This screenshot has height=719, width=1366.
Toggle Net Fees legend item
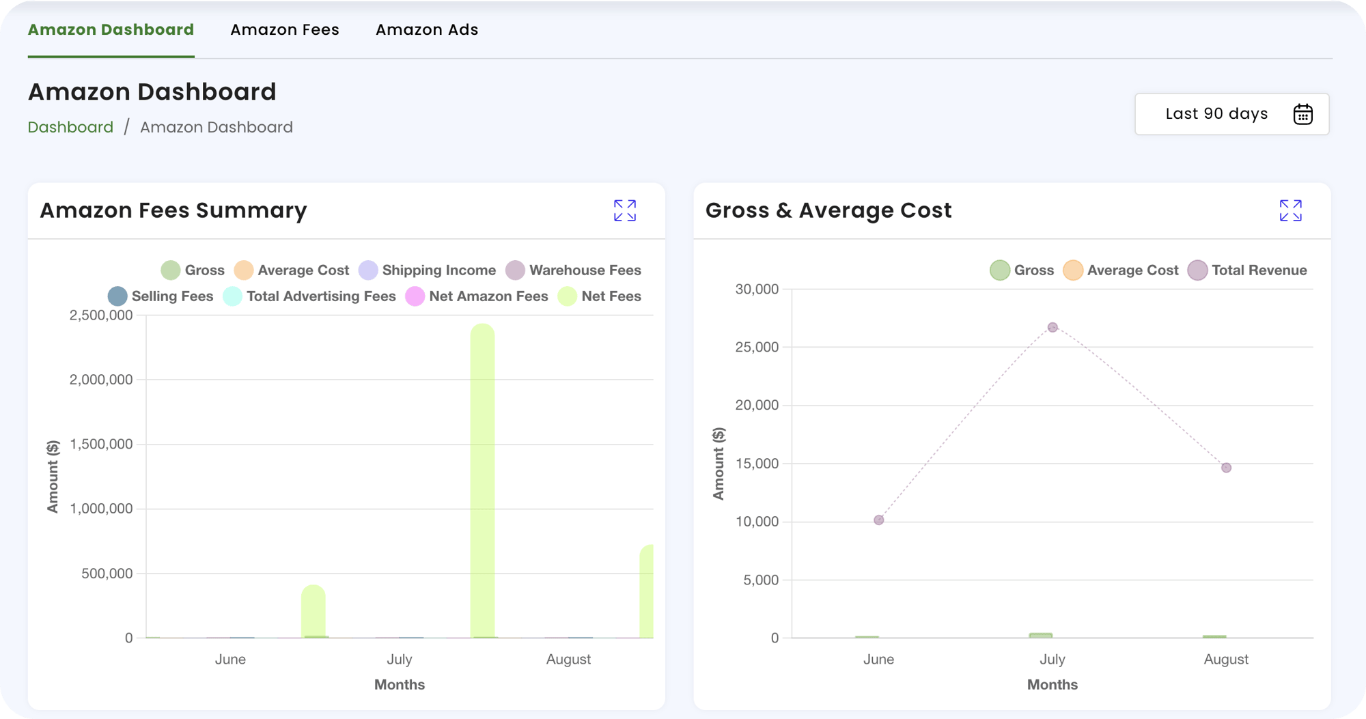pos(600,296)
